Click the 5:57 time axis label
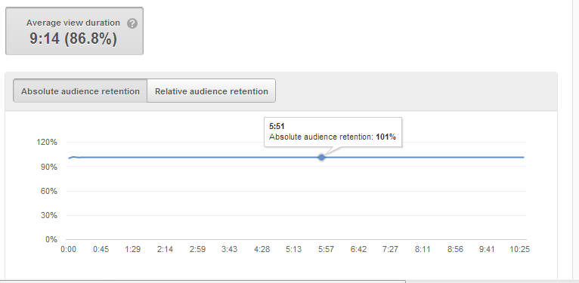The image size is (579, 283). pos(326,250)
